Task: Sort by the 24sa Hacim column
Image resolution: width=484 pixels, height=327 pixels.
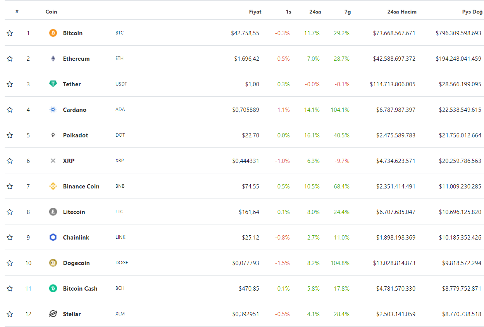Action: (402, 12)
